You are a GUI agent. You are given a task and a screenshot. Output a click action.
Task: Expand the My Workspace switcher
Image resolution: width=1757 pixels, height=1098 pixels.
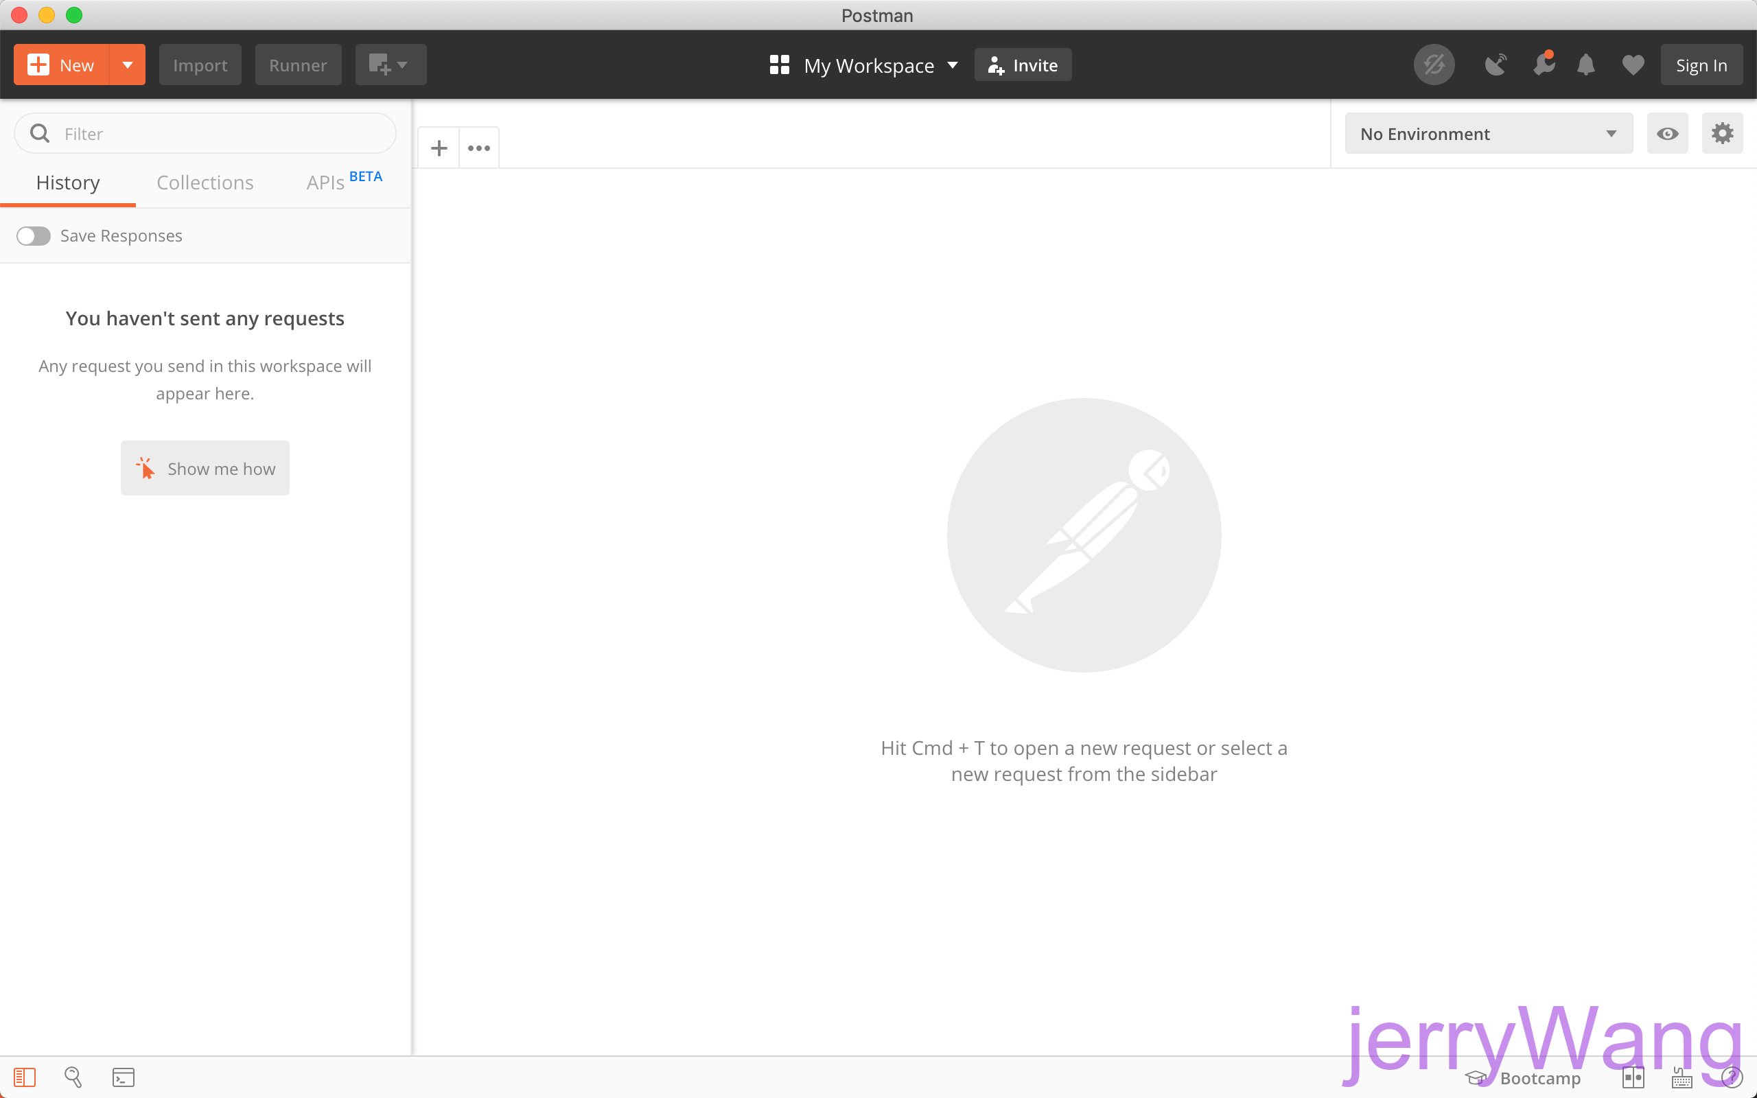pos(864,65)
